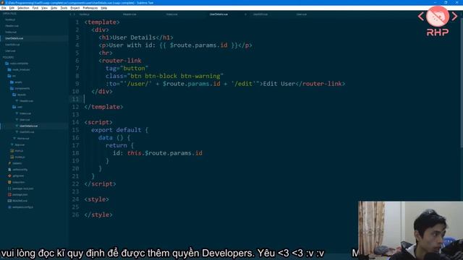This screenshot has height=260, width=463.
Task: Click Vue icon beside Header.vue in folder tree
Action: 17,101
